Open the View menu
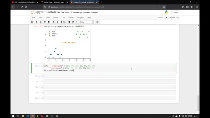Image resolution: width=210 pixels, height=118 pixels. coord(48,17)
